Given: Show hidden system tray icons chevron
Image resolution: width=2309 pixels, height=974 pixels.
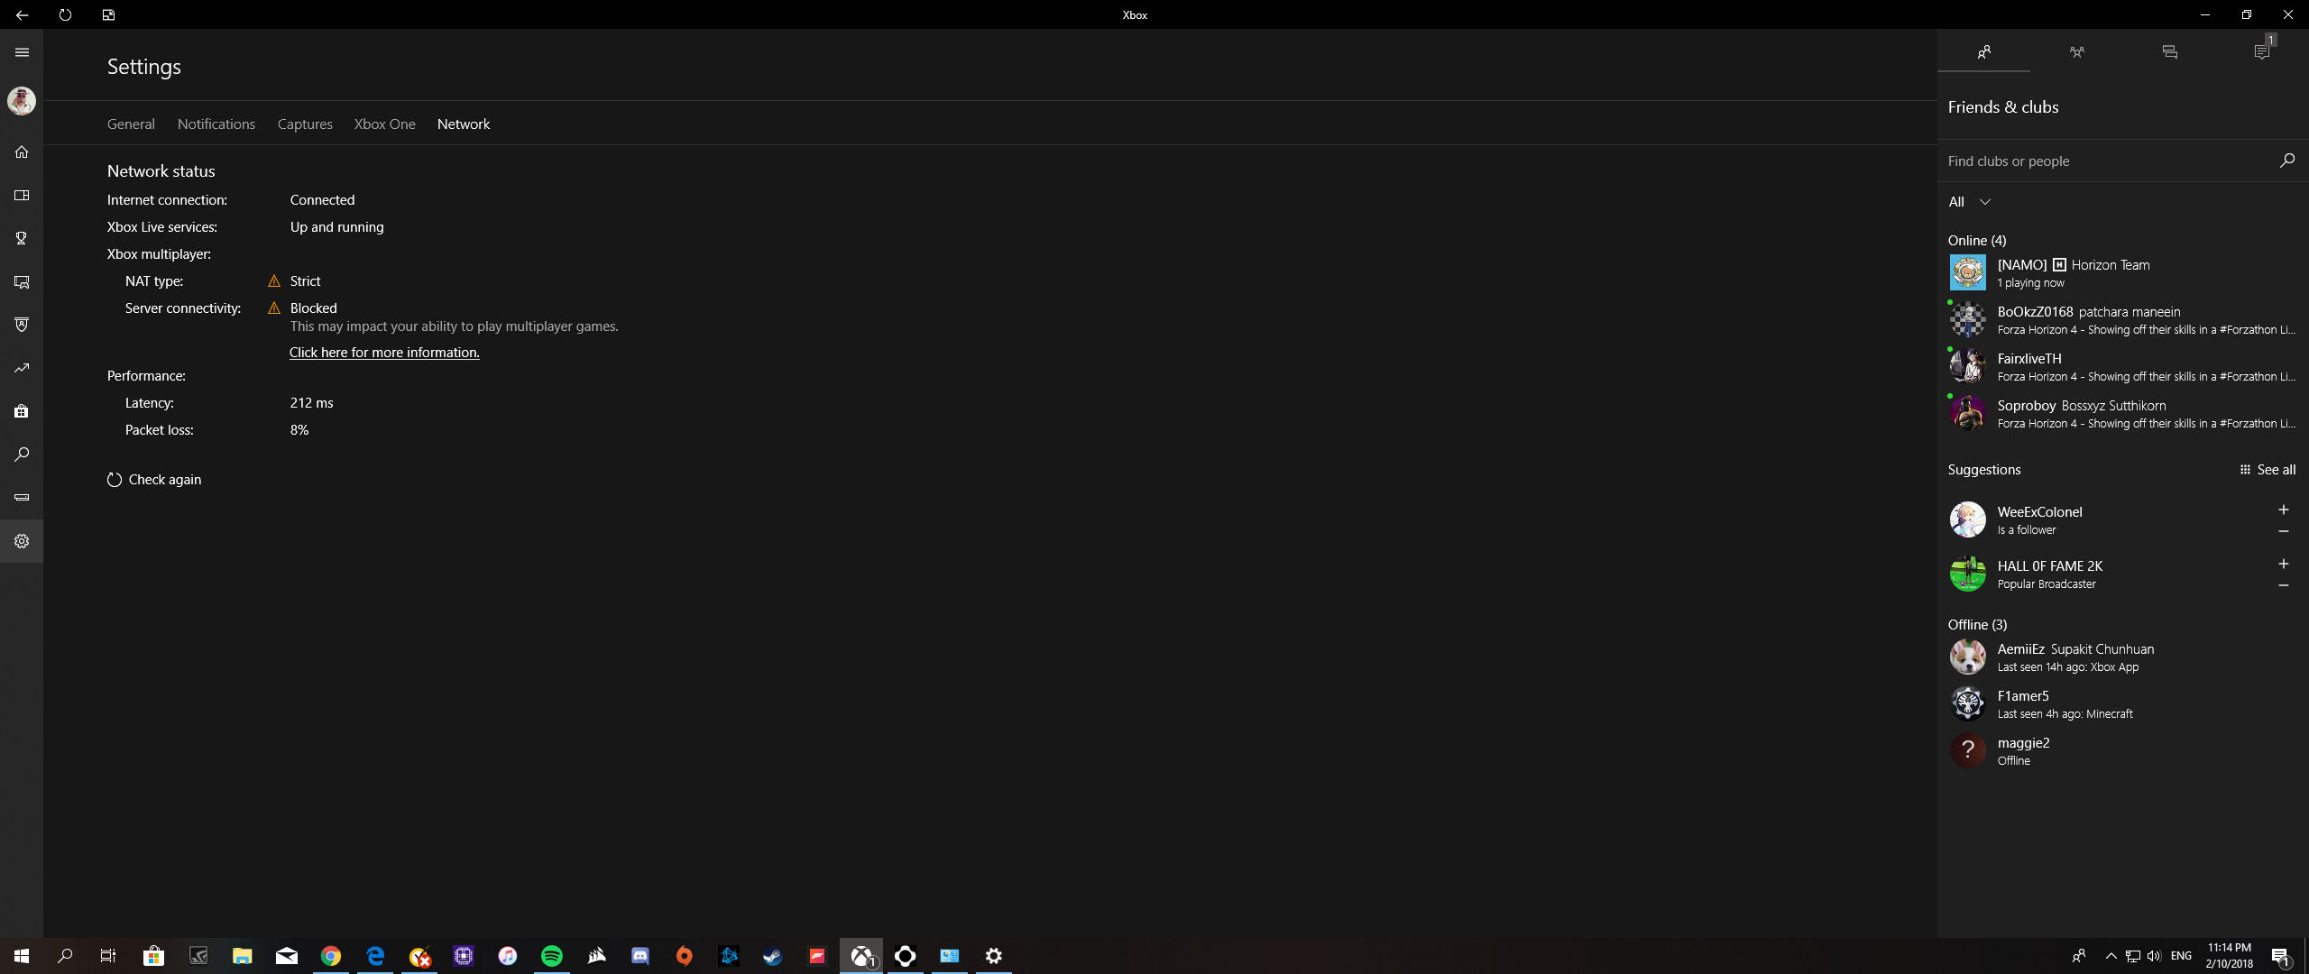Looking at the screenshot, I should 2111,956.
